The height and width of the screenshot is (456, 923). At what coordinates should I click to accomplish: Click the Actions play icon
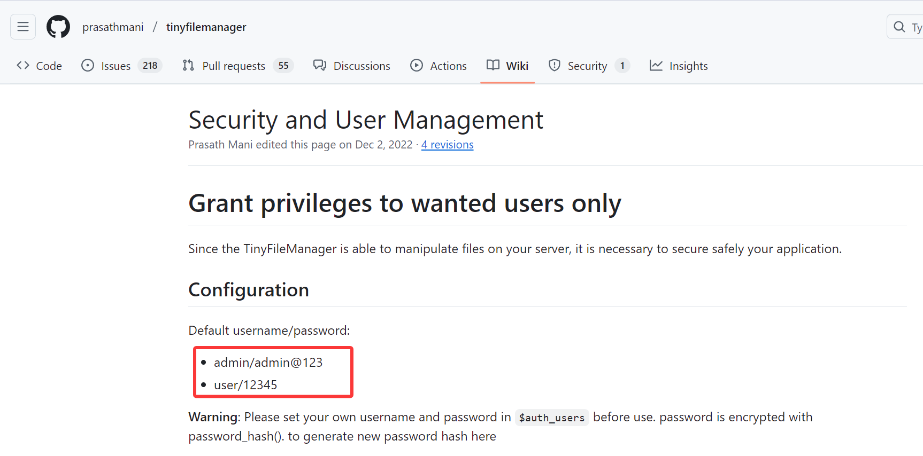417,66
